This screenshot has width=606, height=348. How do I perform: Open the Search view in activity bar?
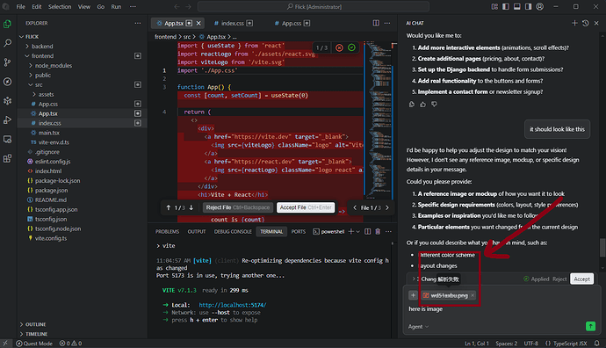pyautogui.click(x=7, y=43)
